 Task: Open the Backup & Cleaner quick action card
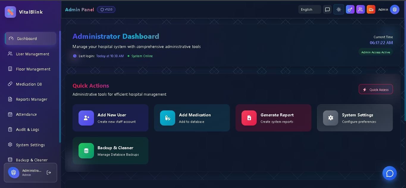(x=110, y=150)
